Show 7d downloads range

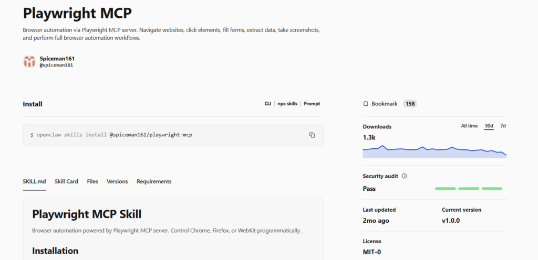tap(503, 126)
